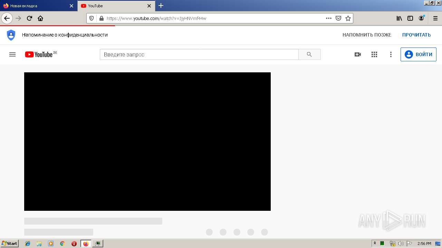
Task: Click the black video player area
Action: pos(147,142)
